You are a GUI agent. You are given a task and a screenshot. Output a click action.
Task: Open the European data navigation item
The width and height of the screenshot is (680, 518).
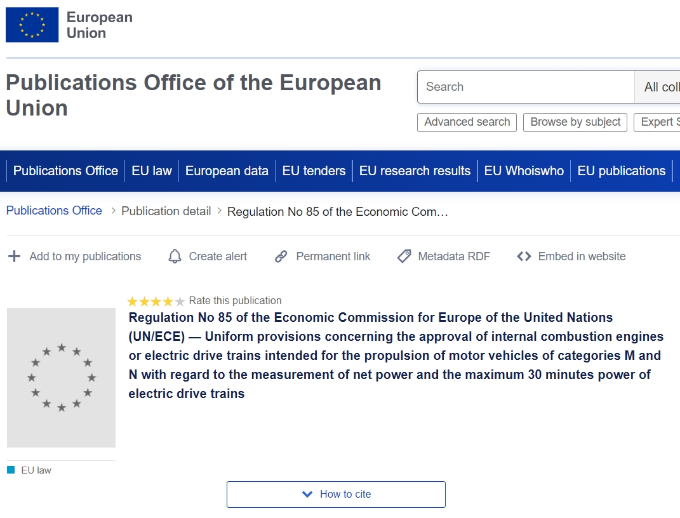[227, 171]
